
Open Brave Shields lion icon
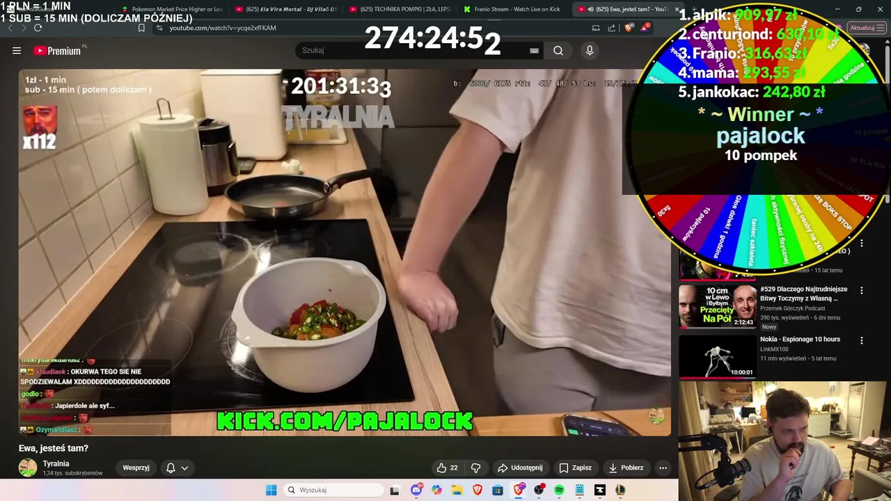pyautogui.click(x=629, y=28)
